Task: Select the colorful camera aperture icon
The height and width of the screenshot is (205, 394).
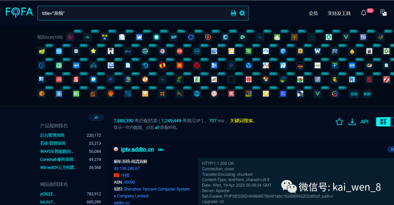Action: point(335,94)
